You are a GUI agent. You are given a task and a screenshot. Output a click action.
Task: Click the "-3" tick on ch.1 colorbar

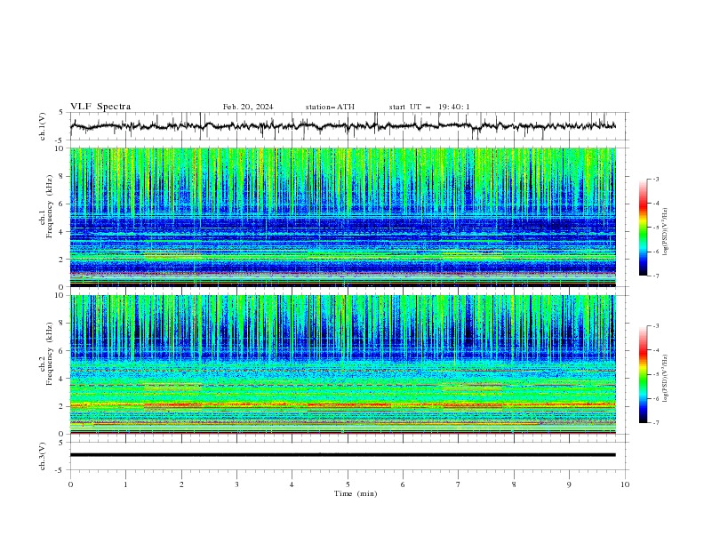click(655, 179)
